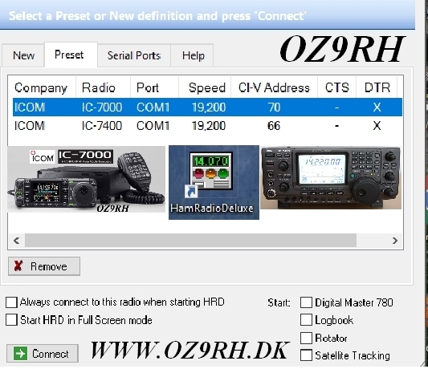Enable the Logbook start checkbox

click(306, 320)
